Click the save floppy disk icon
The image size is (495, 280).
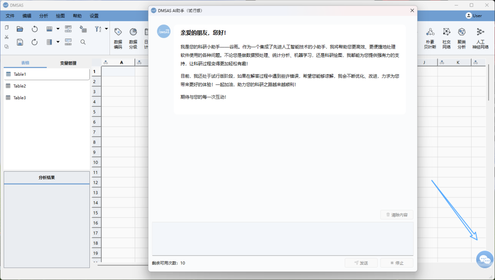(x=20, y=42)
